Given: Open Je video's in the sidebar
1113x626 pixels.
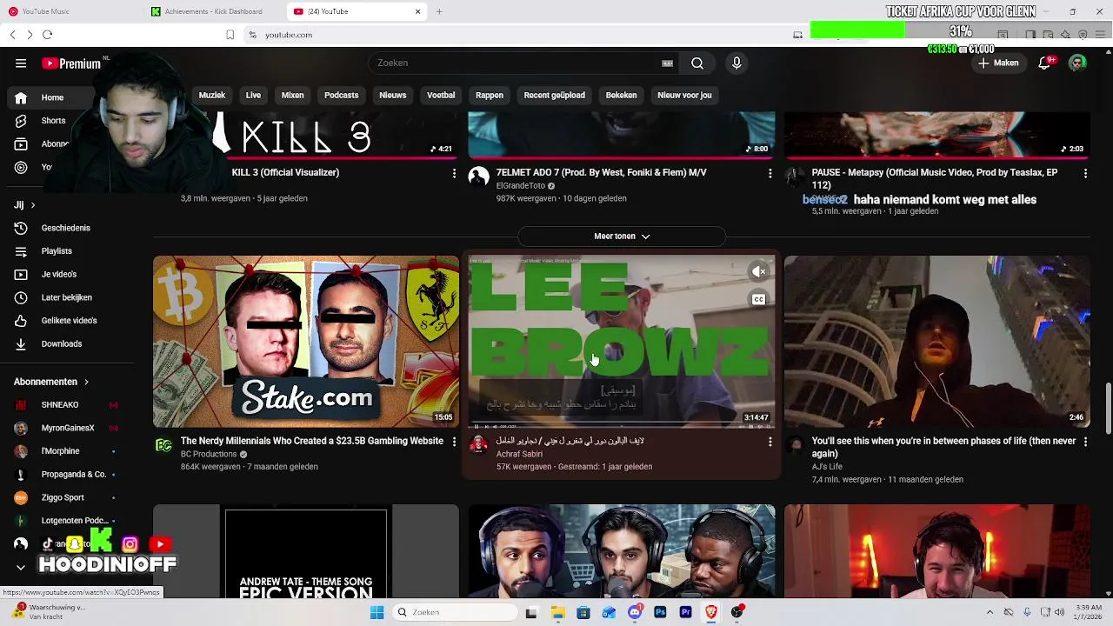Looking at the screenshot, I should point(59,274).
